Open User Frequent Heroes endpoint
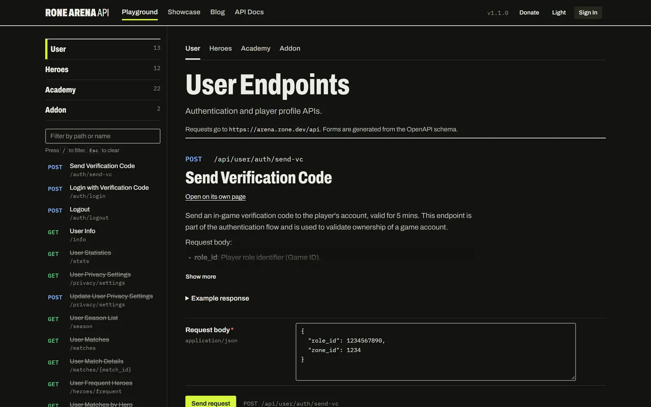Image resolution: width=651 pixels, height=407 pixels. click(103, 387)
